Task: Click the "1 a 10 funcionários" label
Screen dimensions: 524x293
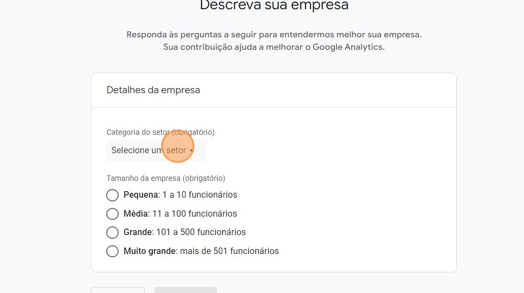Action: 199,195
